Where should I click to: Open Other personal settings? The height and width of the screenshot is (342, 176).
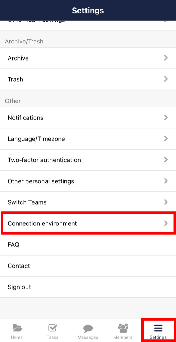pyautogui.click(x=88, y=181)
